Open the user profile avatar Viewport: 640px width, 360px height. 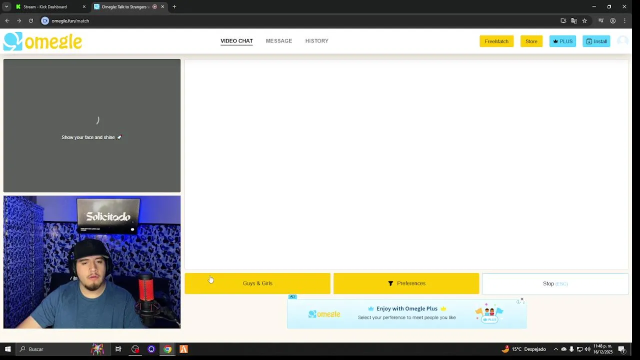622,41
